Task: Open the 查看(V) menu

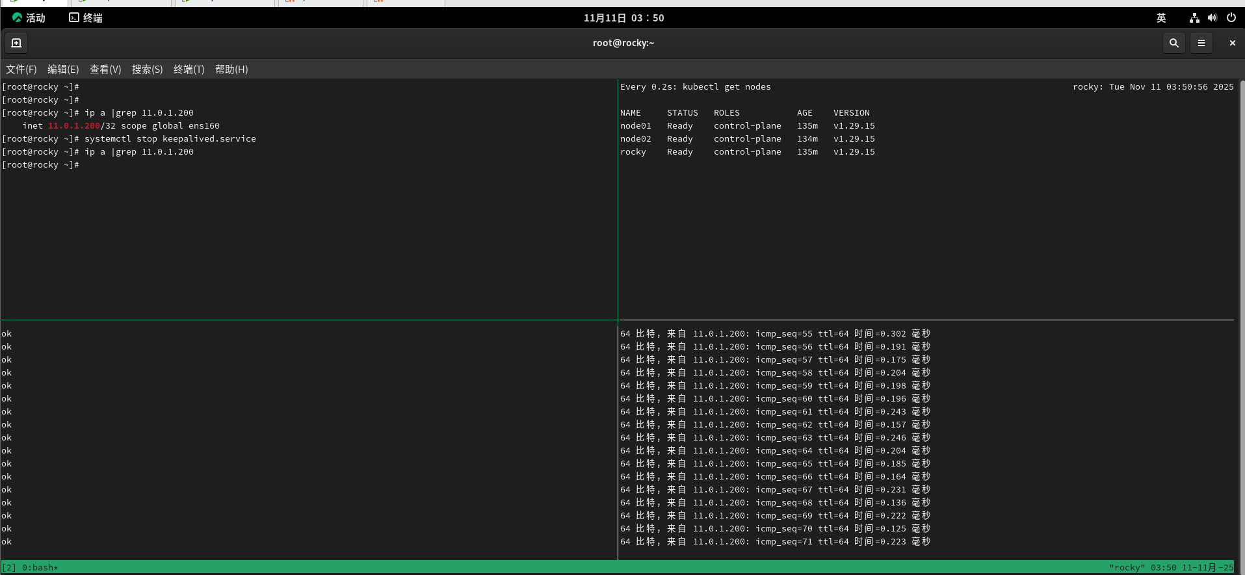Action: 105,70
